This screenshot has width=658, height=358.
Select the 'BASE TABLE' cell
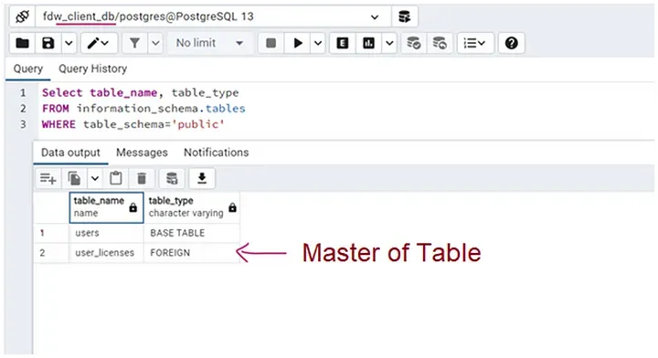click(x=192, y=233)
